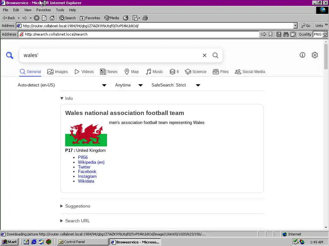Click the Browservice find binoculars icon
Viewport: 329px width, 246px height.
[286, 34]
